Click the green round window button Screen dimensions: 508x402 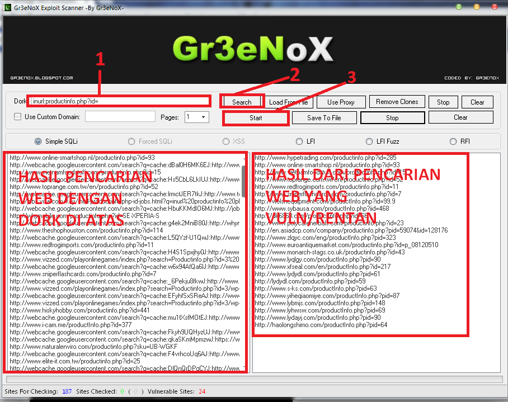[x=458, y=7]
